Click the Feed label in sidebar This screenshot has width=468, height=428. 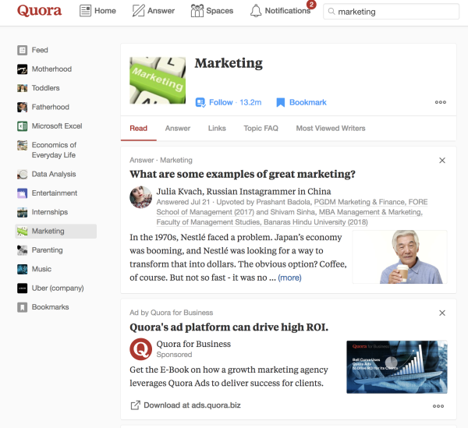point(40,50)
